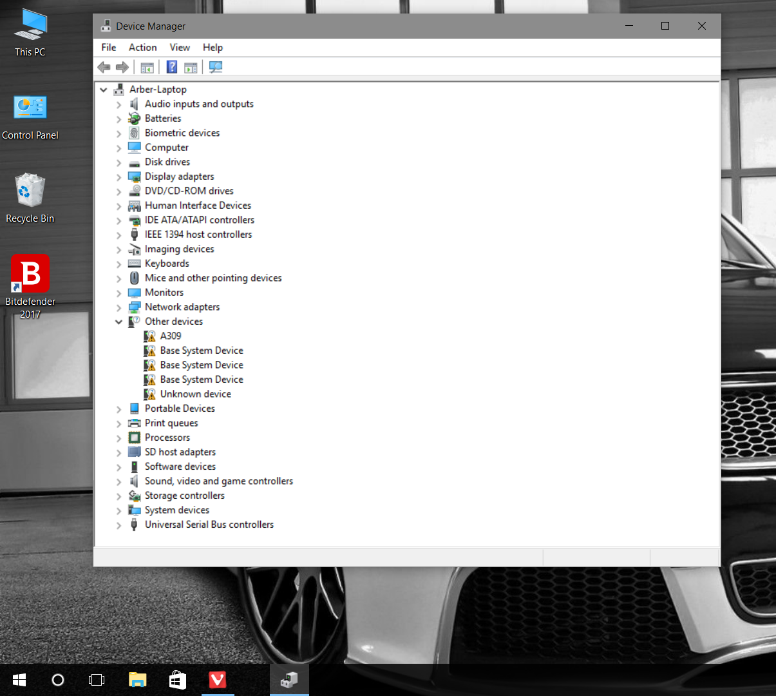Collapse the Other devices category
776x696 pixels.
(x=118, y=322)
